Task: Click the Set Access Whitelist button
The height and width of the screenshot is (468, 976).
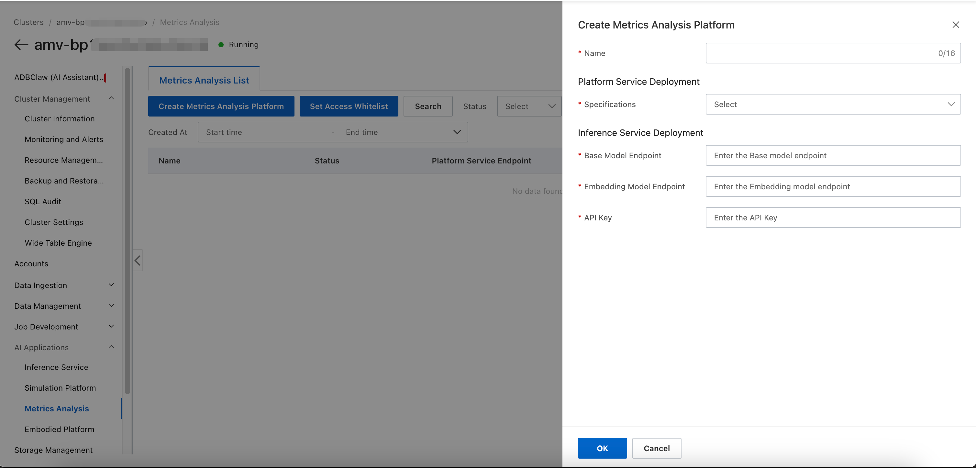Action: (x=349, y=106)
